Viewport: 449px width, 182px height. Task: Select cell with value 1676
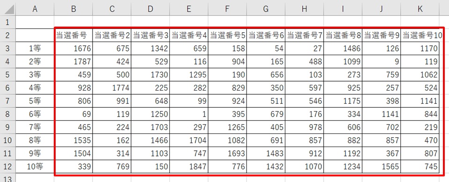(73, 48)
